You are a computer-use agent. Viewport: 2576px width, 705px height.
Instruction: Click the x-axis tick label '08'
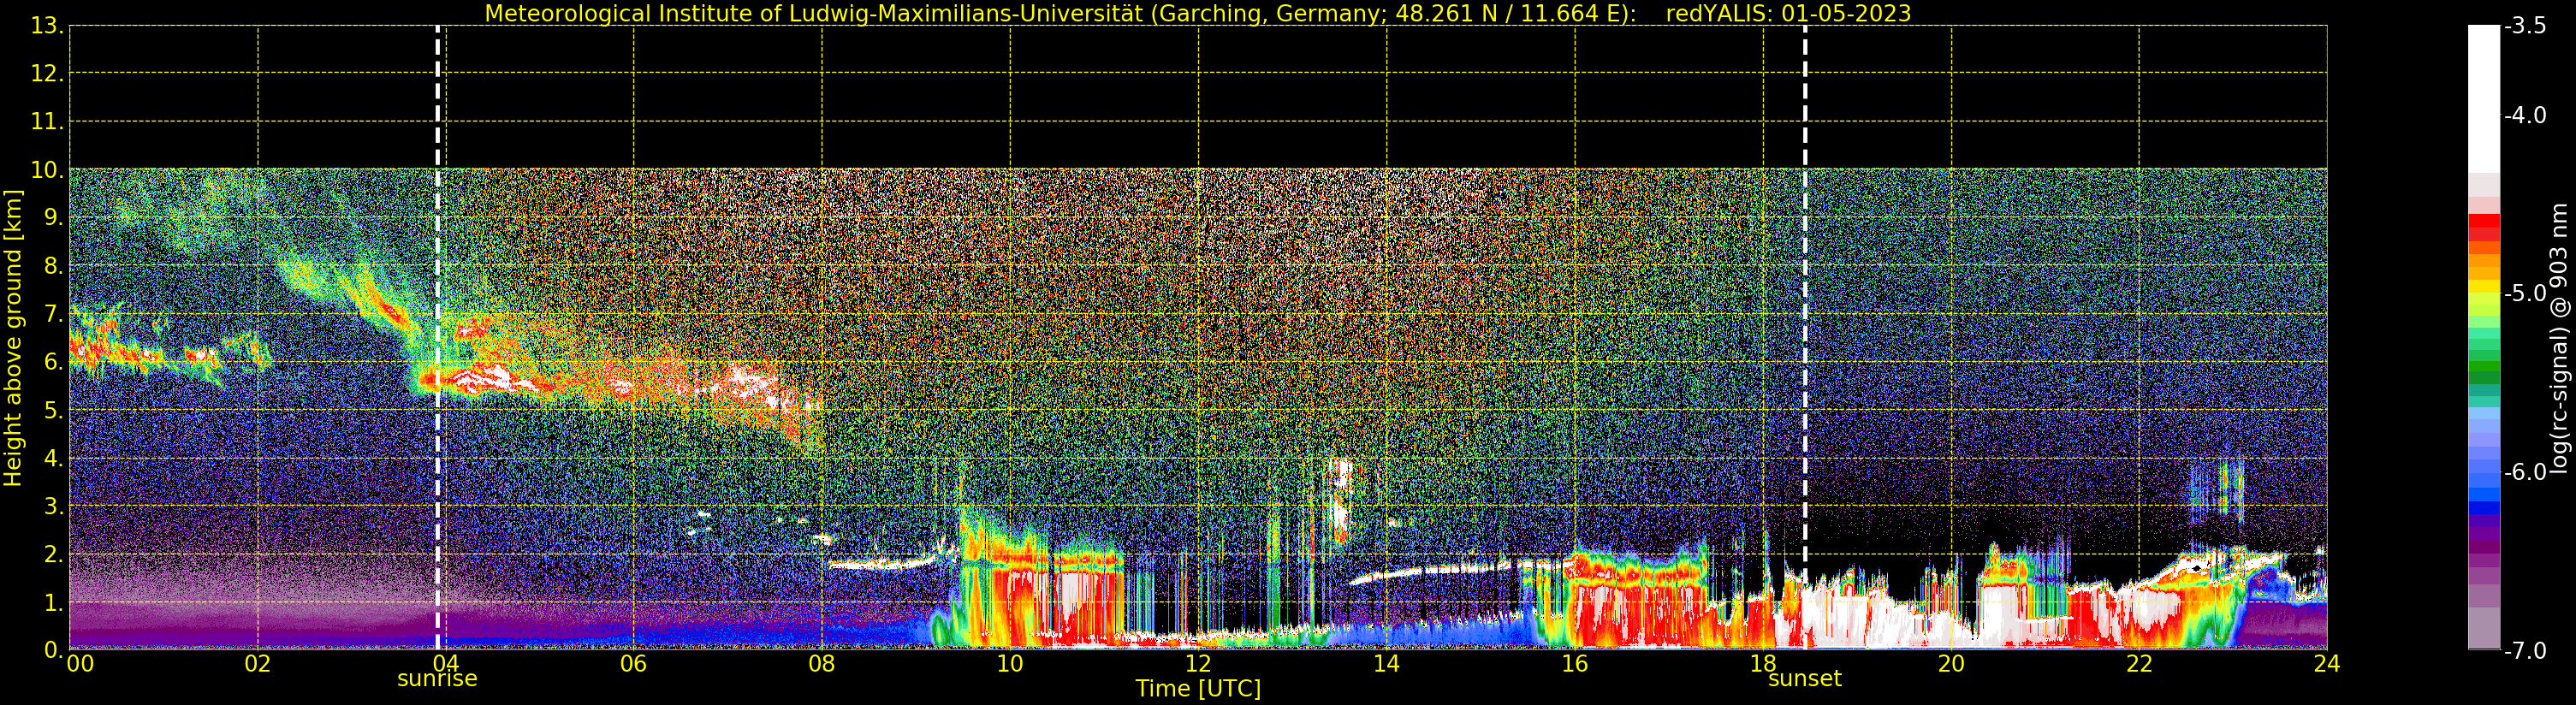pyautogui.click(x=821, y=664)
